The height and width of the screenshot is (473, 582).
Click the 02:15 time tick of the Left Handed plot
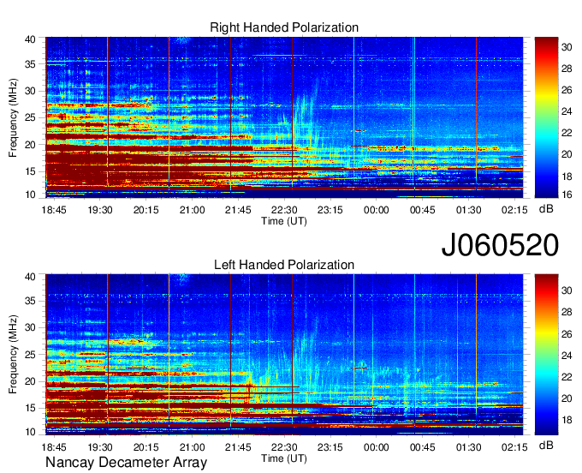[x=514, y=447]
